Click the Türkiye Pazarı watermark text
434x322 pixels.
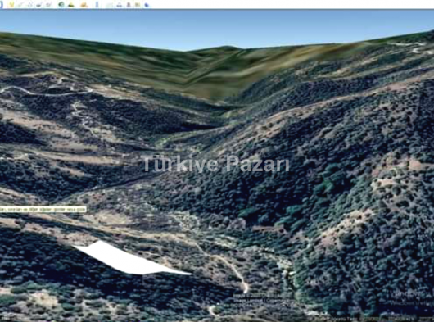pyautogui.click(x=216, y=163)
